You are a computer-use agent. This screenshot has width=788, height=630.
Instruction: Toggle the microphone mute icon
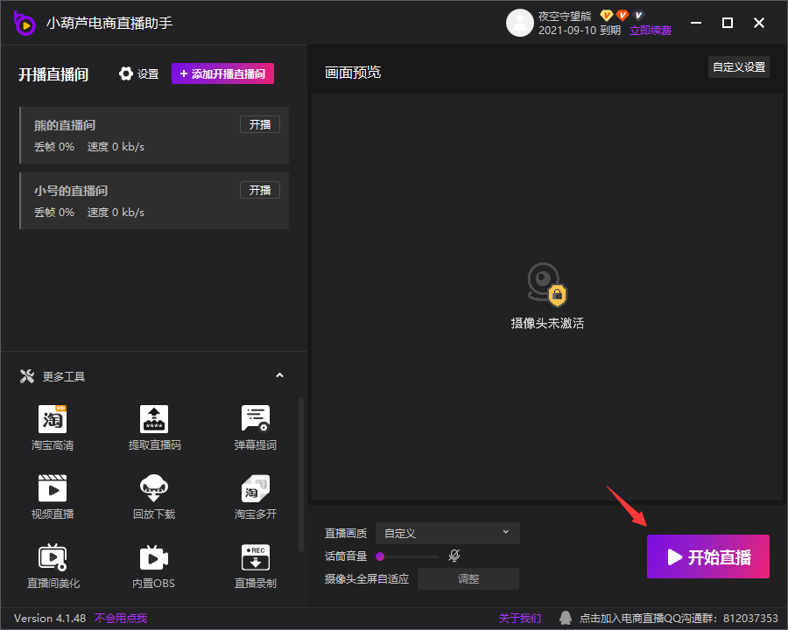pos(454,556)
